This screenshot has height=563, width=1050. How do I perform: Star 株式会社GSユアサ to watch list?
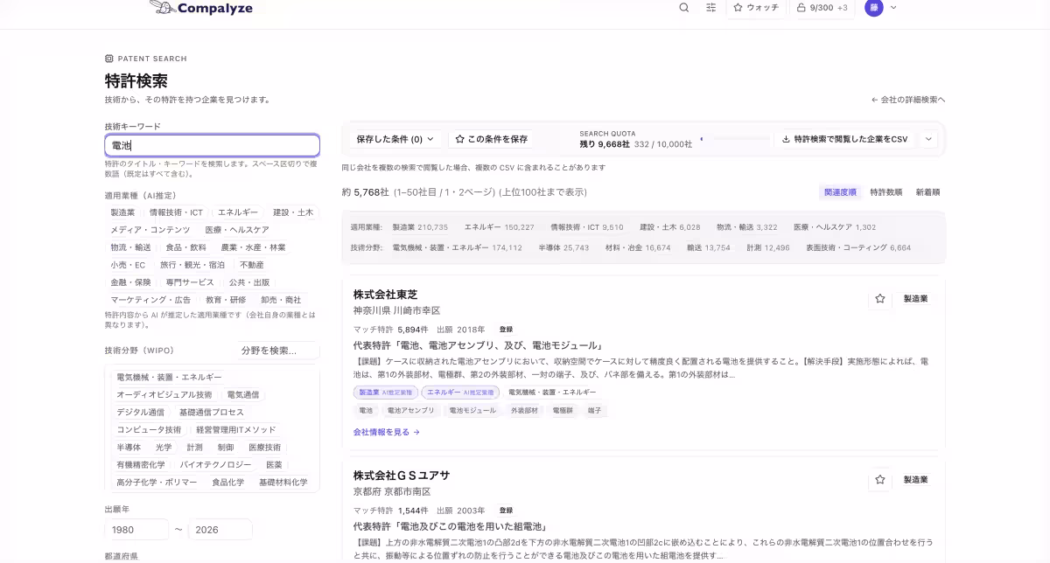[x=880, y=480]
